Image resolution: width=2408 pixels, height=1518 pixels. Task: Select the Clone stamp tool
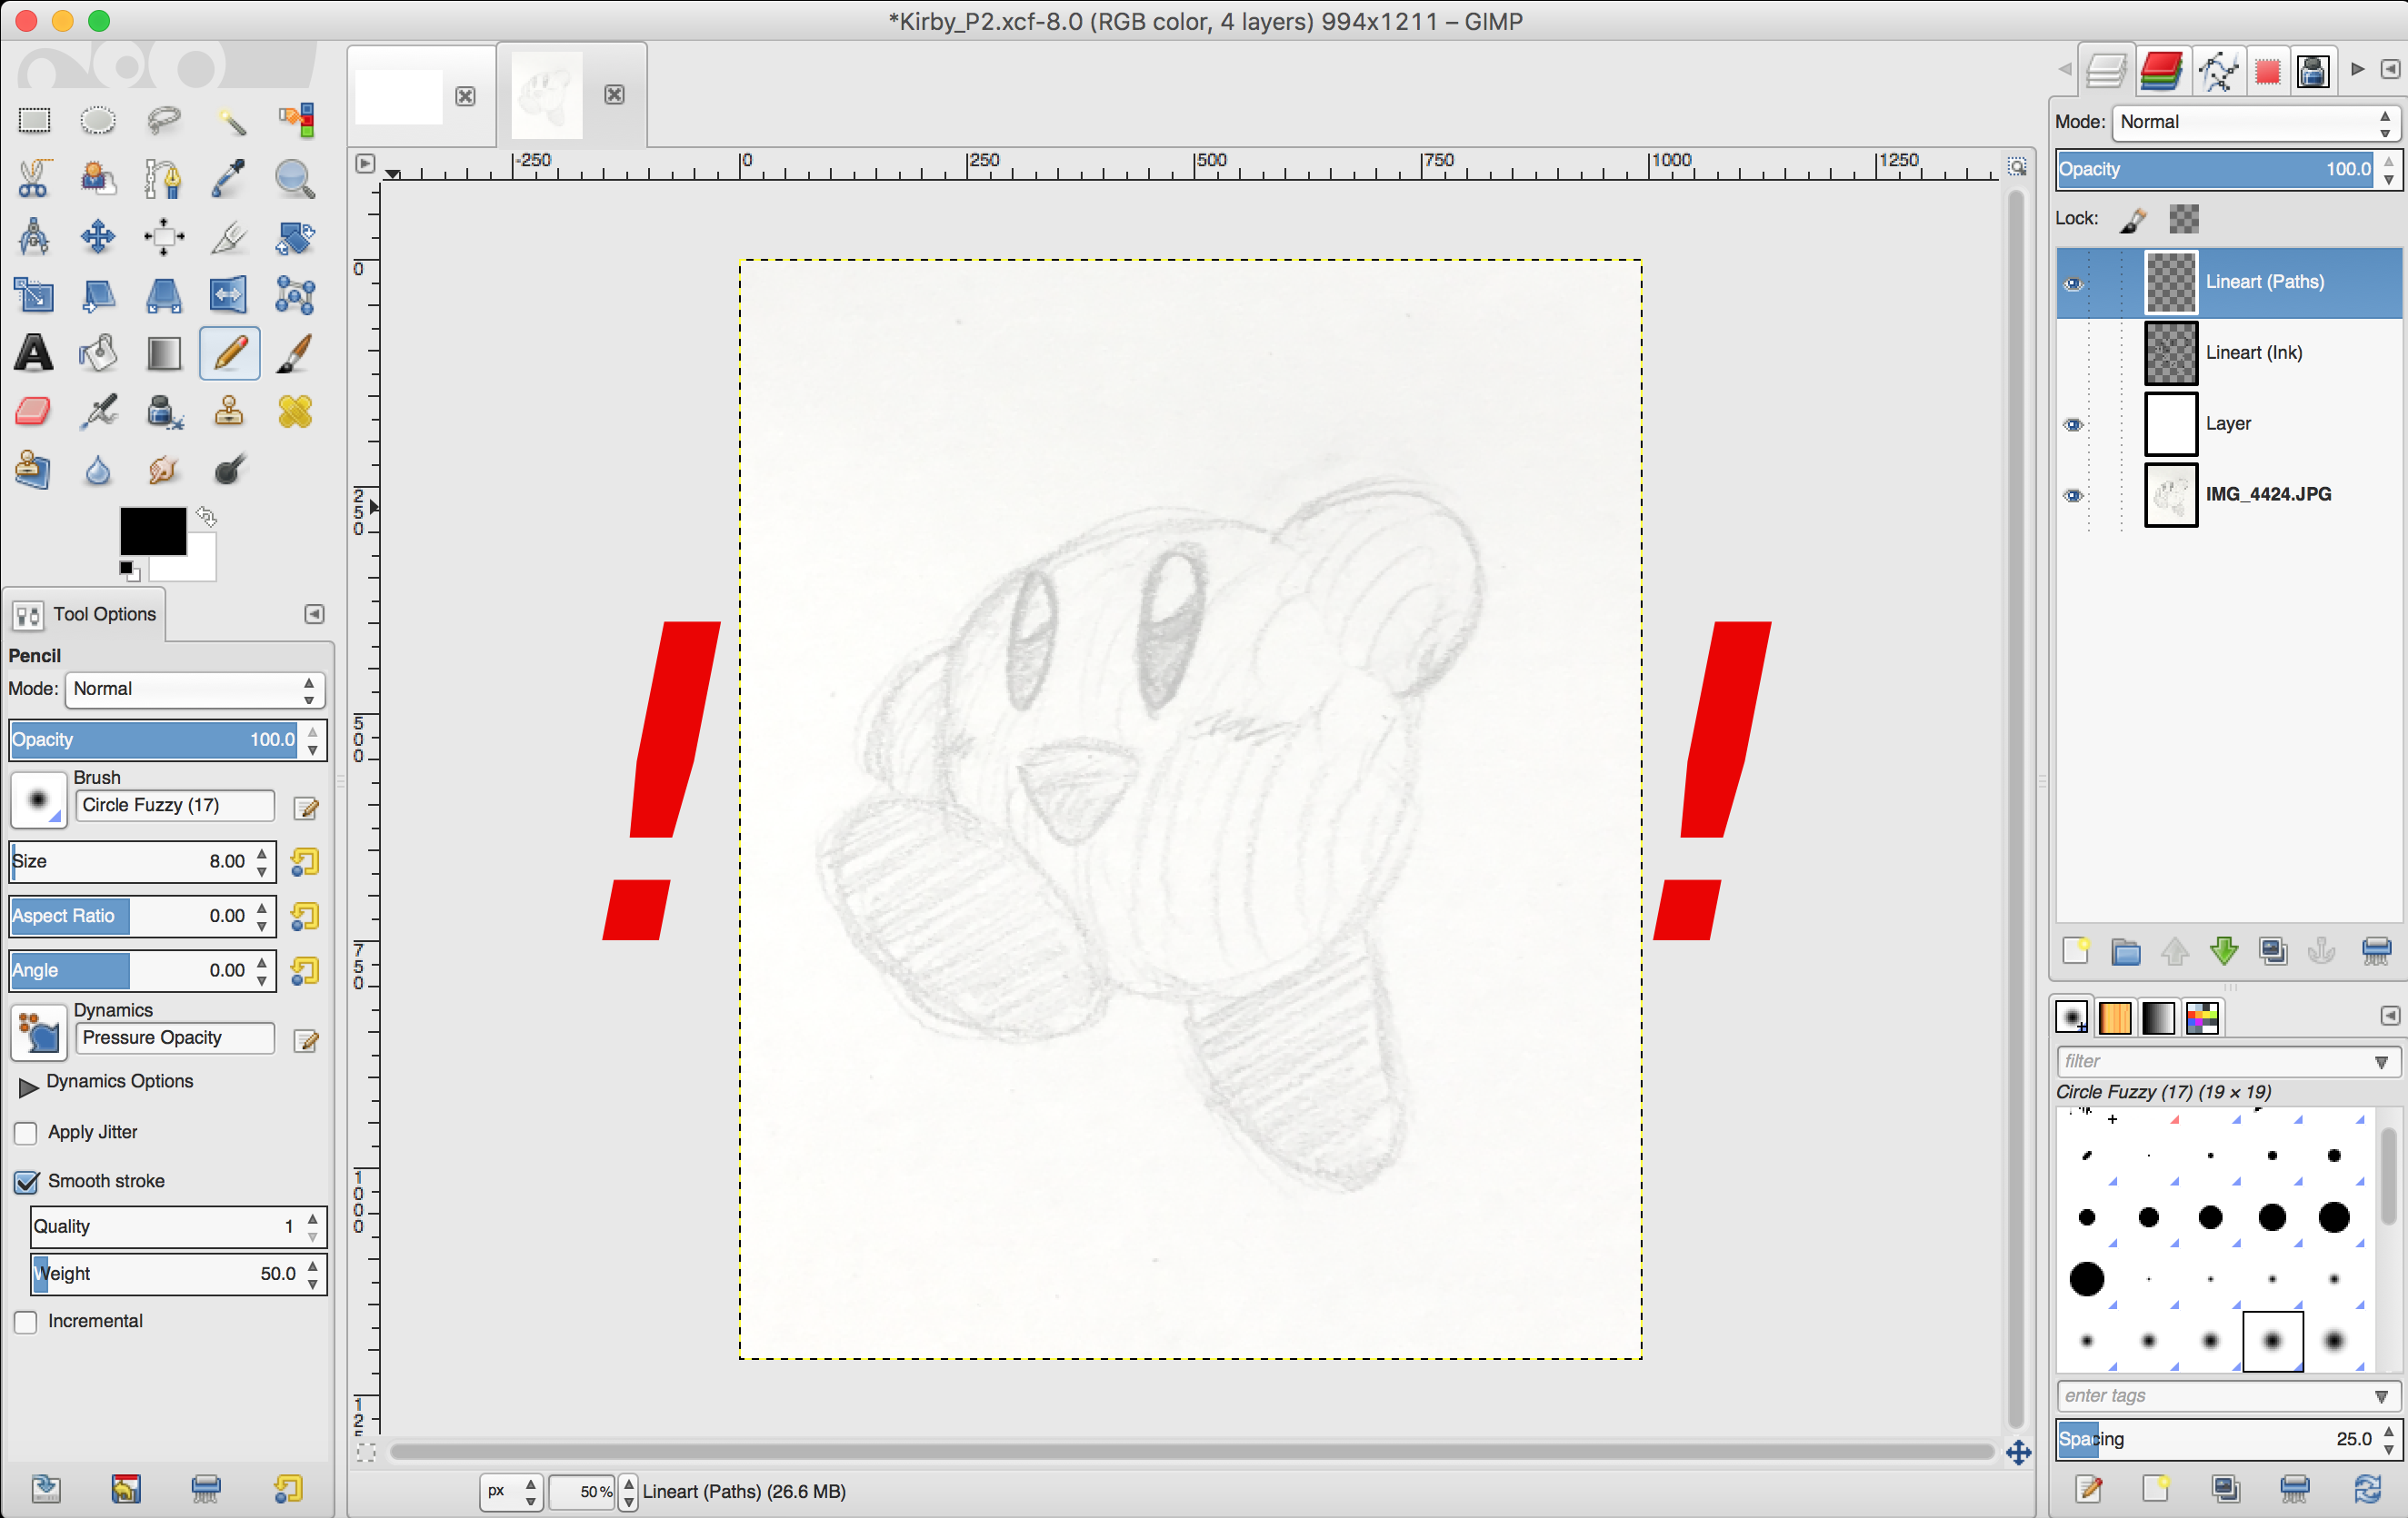click(x=230, y=411)
